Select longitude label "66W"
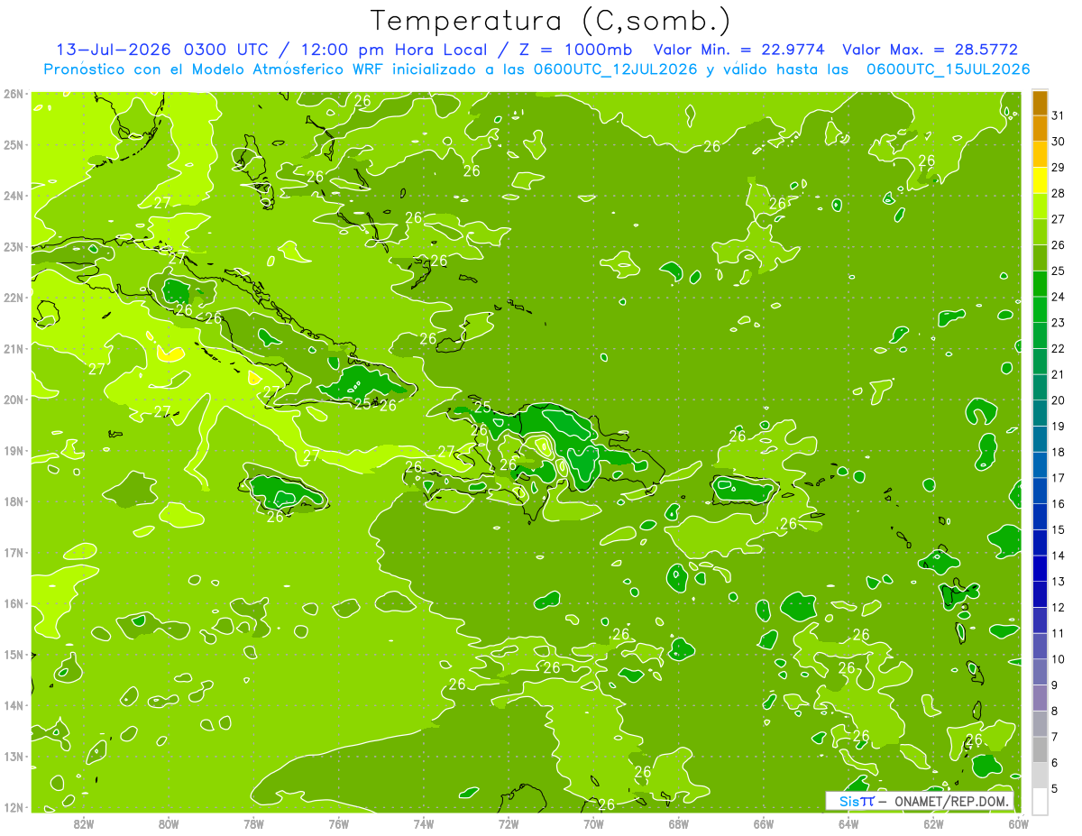The width and height of the screenshot is (1082, 836). point(764,823)
